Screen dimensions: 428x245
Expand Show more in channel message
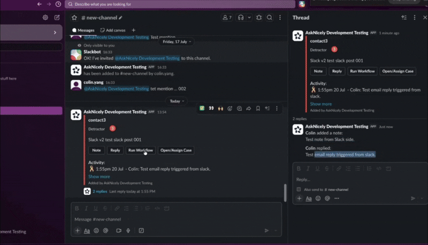(x=99, y=177)
